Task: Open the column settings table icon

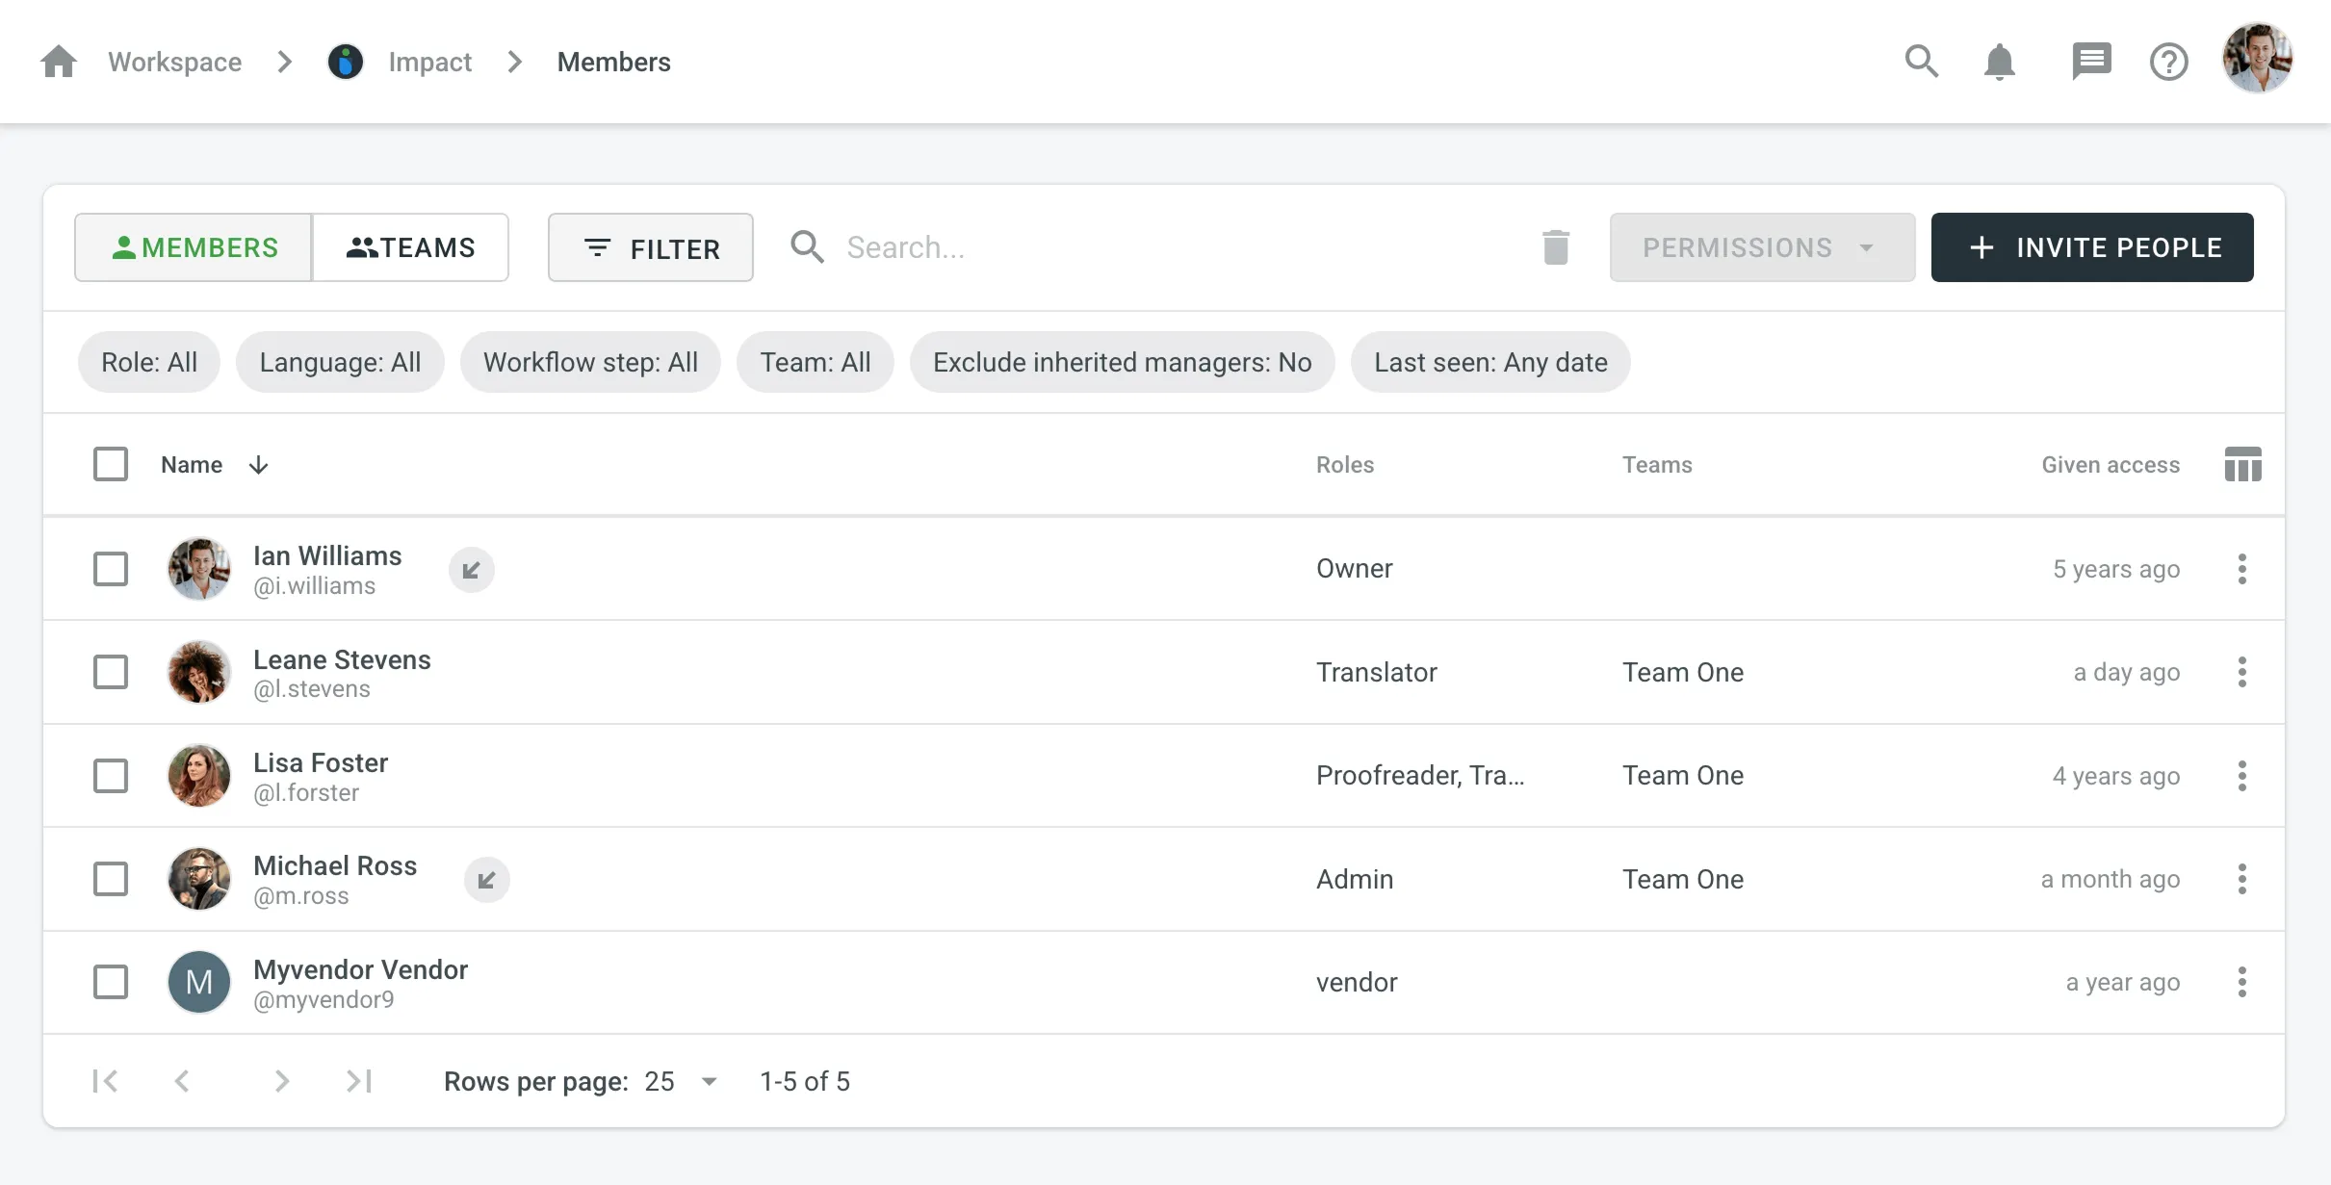Action: click(2242, 465)
